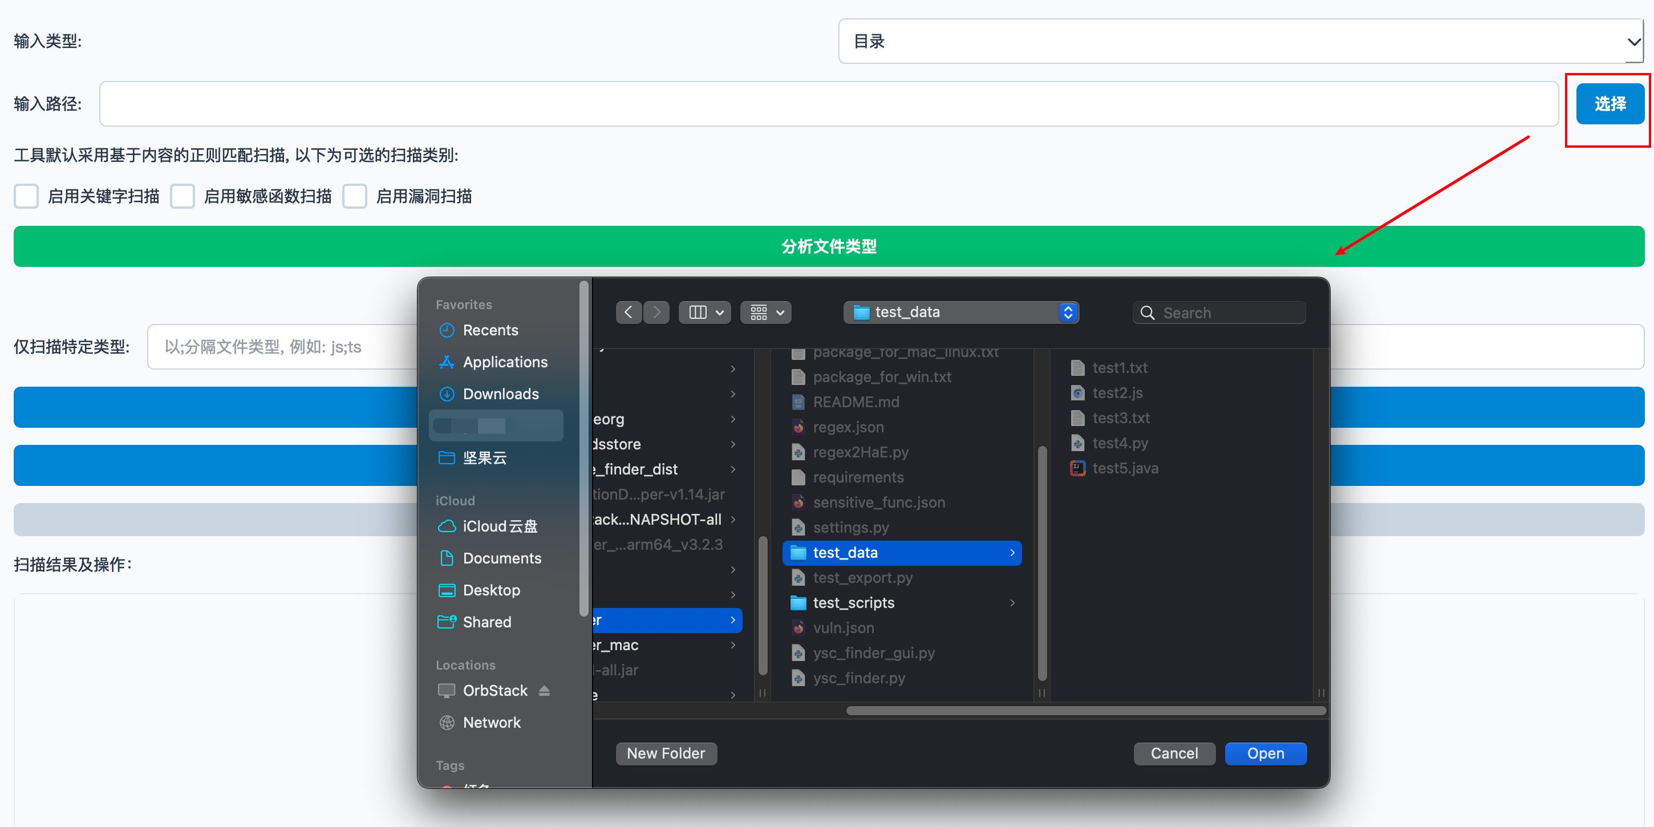Enable 启用关键字扫描 checkbox

(26, 196)
